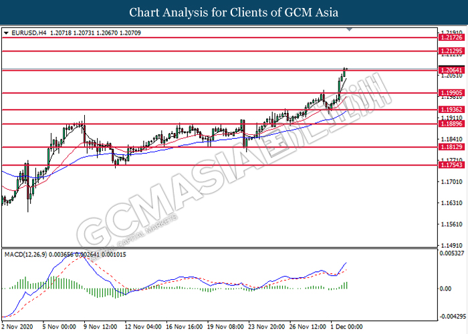The width and height of the screenshot is (468, 334).
Task: Click the 19 Nov 08:00 time label
Action: (x=225, y=327)
